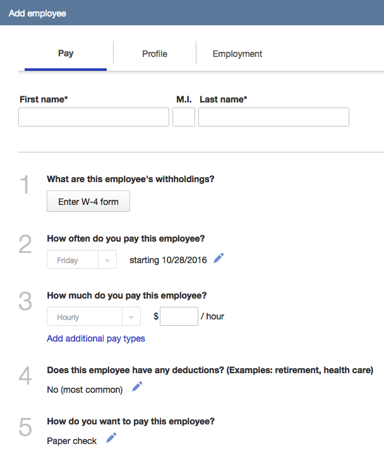The height and width of the screenshot is (463, 384).
Task: Click pencil icon next to No (most common)
Action: (x=137, y=386)
